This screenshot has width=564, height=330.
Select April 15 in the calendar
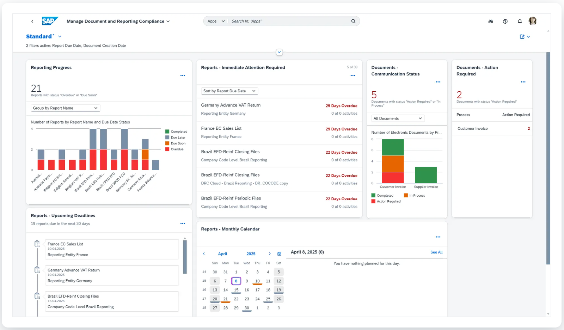(x=236, y=290)
